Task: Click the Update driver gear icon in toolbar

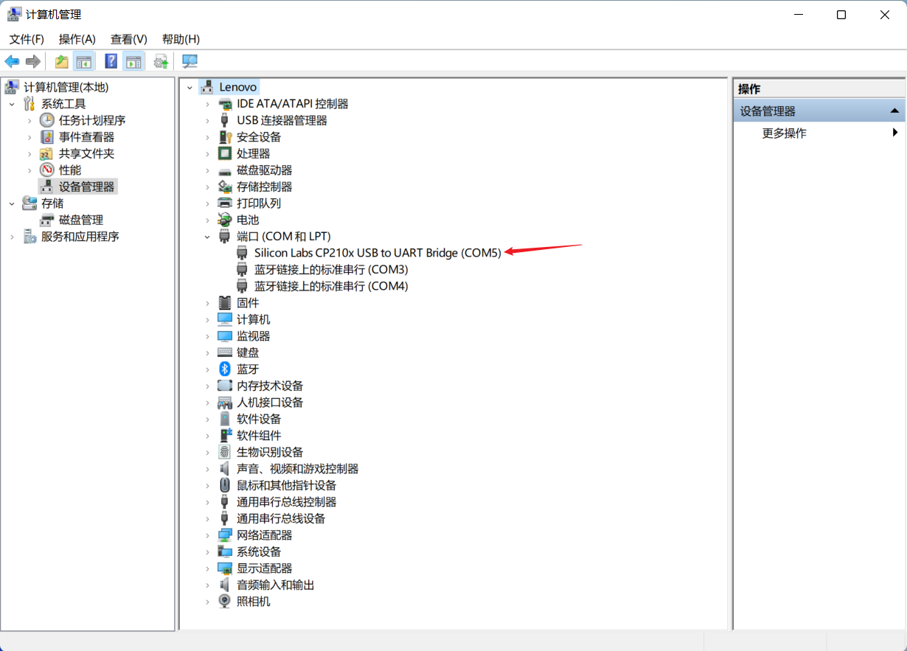Action: 161,61
